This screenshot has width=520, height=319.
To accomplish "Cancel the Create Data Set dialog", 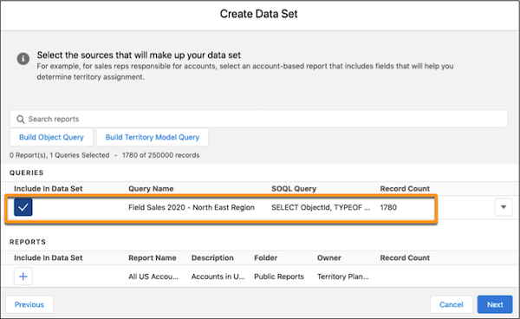I will click(x=451, y=304).
